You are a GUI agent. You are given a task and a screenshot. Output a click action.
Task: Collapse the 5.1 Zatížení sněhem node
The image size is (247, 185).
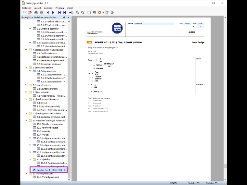click(30, 71)
